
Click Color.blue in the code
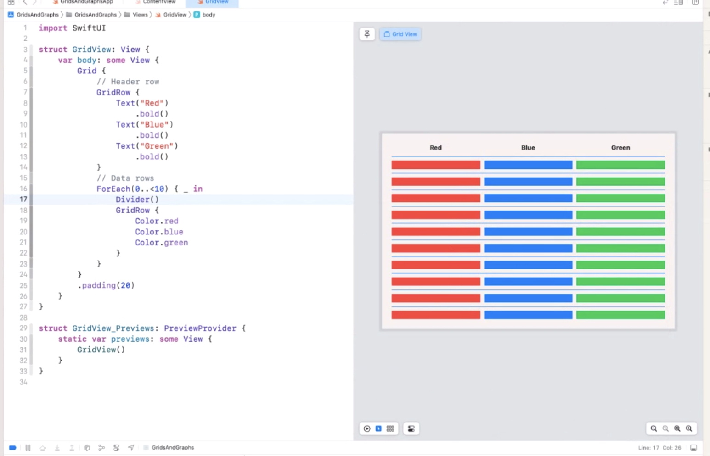159,232
